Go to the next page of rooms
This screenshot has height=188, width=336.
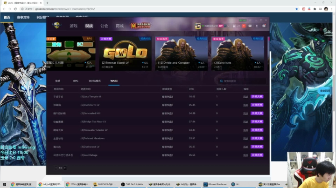pos(65,168)
